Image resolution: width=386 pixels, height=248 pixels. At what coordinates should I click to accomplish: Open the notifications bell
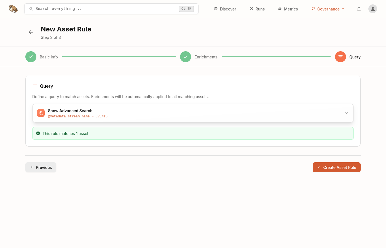pos(359,9)
